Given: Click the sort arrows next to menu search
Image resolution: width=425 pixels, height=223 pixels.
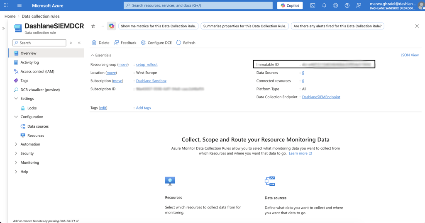Looking at the screenshot, I should point(71,43).
